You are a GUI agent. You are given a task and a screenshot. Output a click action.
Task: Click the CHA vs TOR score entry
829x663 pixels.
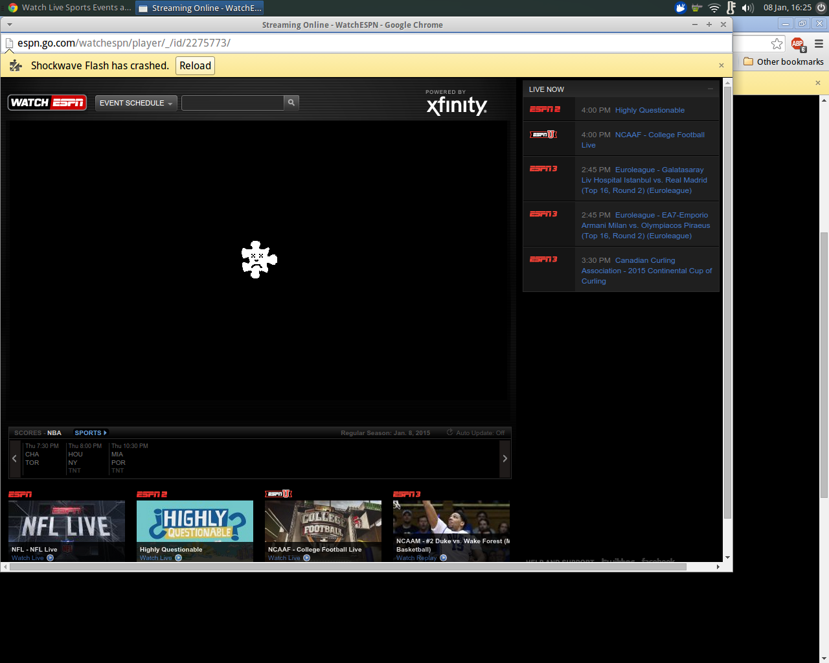(x=43, y=458)
